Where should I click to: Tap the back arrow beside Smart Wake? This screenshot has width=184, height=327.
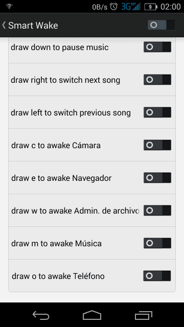tap(4, 26)
